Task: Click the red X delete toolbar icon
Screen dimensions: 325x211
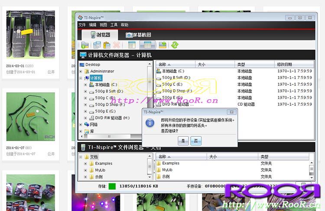Action: 117,45
